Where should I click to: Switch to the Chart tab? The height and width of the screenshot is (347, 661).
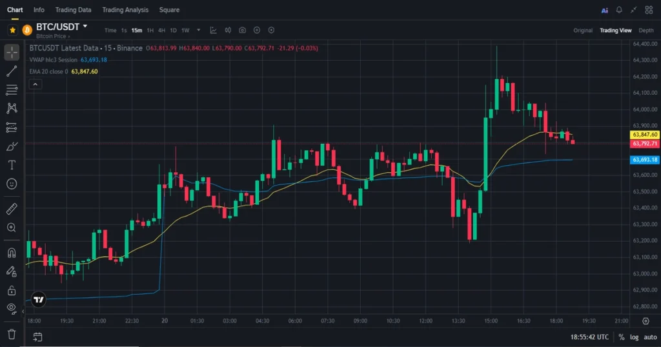(15, 10)
